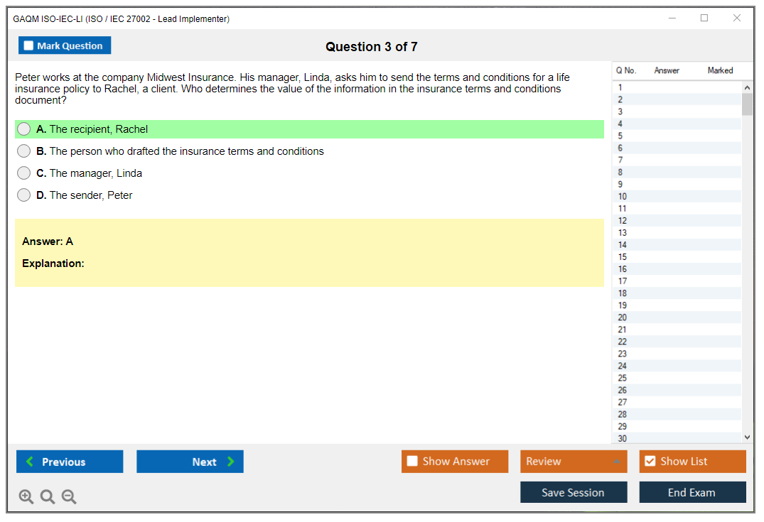764x522 pixels.
Task: Click the reset zoom magnifier icon
Action: tap(48, 497)
